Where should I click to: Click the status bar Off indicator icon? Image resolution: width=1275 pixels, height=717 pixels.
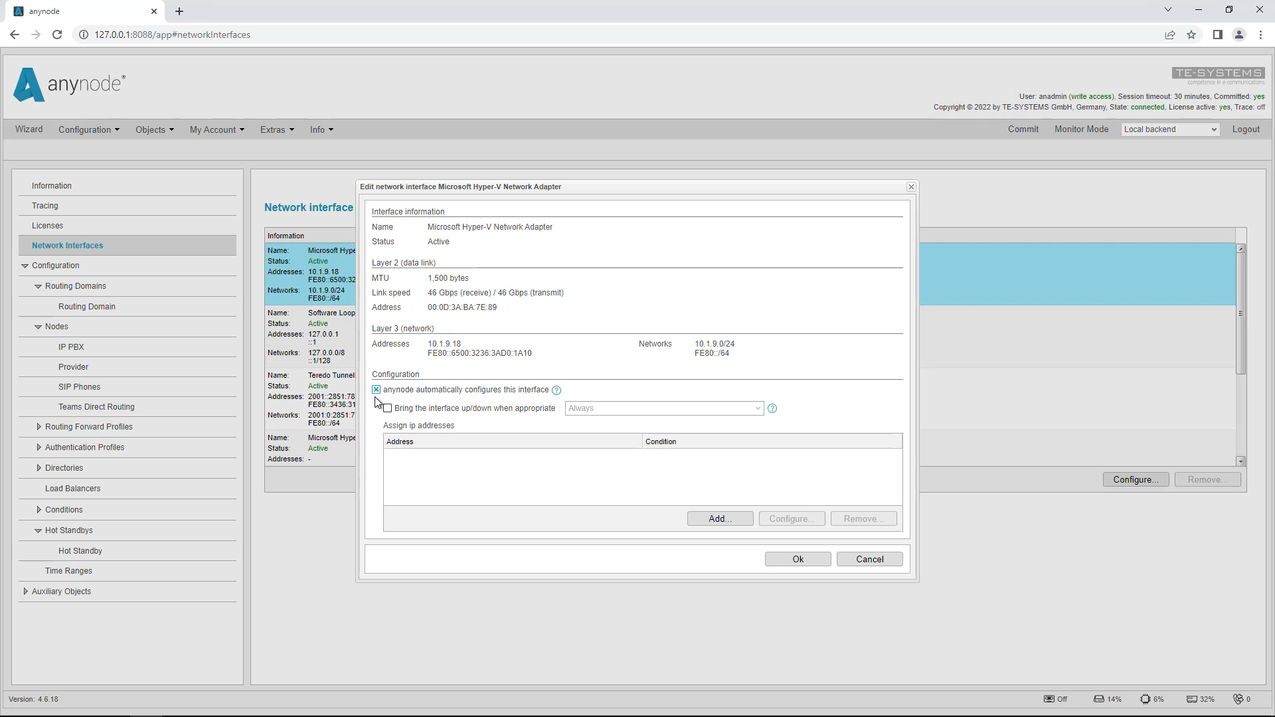1049,699
